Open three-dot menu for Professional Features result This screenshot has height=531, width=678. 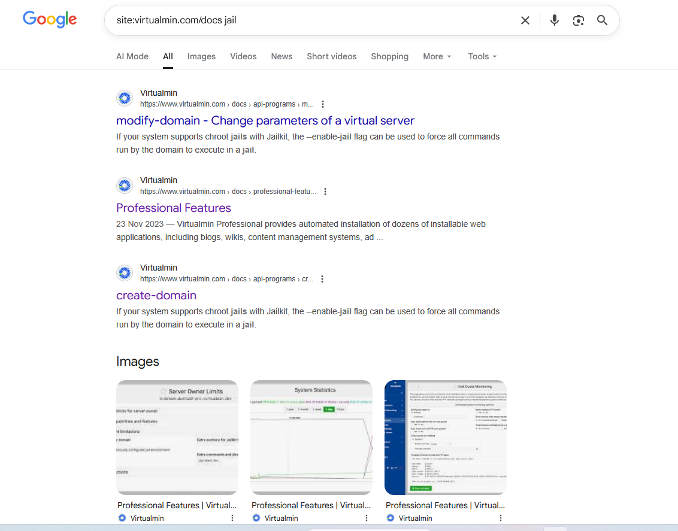coord(325,192)
